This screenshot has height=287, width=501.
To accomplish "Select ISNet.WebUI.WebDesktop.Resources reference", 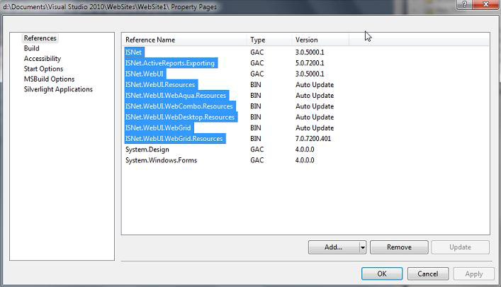I will [x=180, y=118].
